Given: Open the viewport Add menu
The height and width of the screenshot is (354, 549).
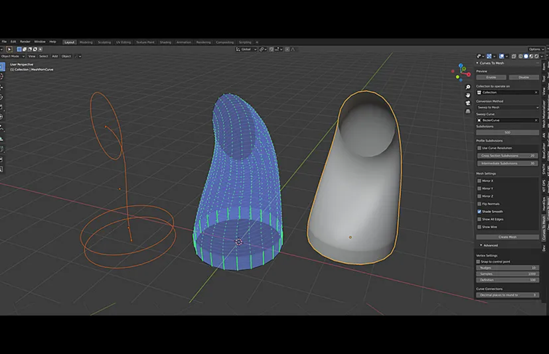Looking at the screenshot, I should tap(55, 56).
